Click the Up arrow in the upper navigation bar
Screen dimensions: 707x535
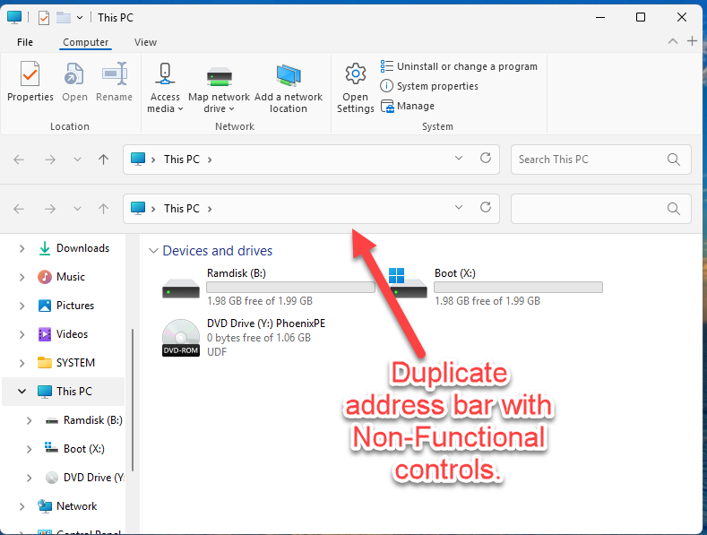pyautogui.click(x=103, y=160)
